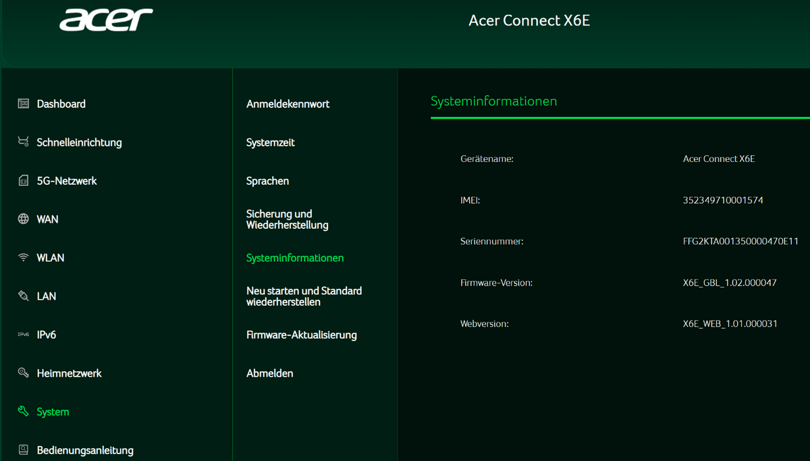The image size is (810, 461).
Task: Click device name value Acer Connect X6E
Action: tap(719, 159)
